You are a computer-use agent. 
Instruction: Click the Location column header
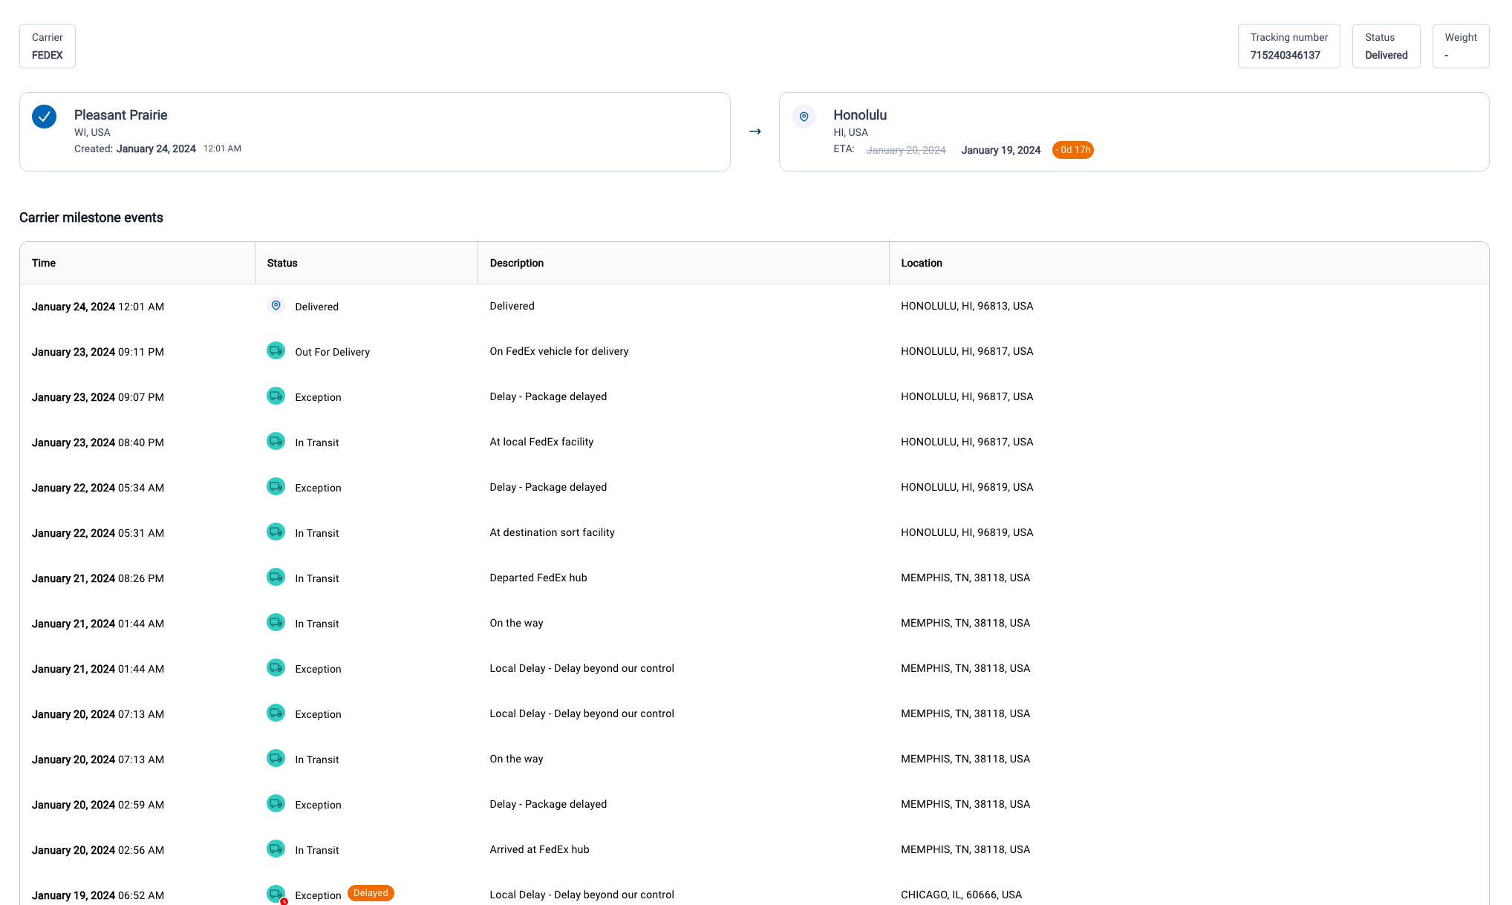coord(922,263)
